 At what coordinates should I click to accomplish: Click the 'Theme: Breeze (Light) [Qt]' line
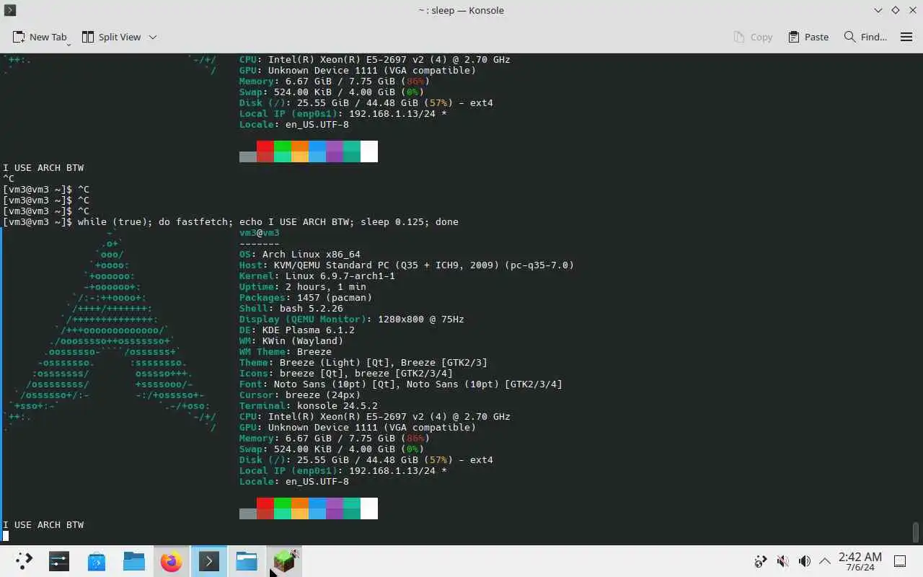coord(363,362)
